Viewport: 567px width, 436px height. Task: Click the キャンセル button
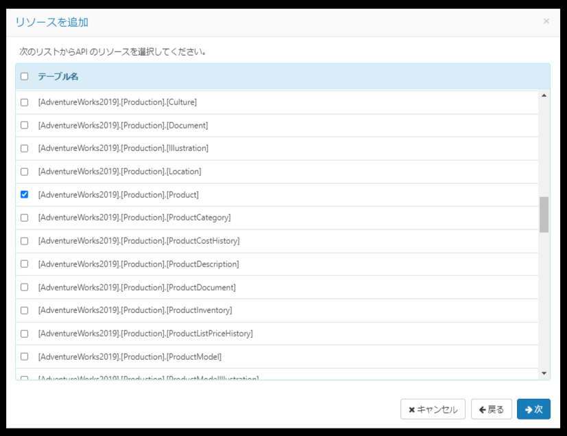pyautogui.click(x=433, y=409)
